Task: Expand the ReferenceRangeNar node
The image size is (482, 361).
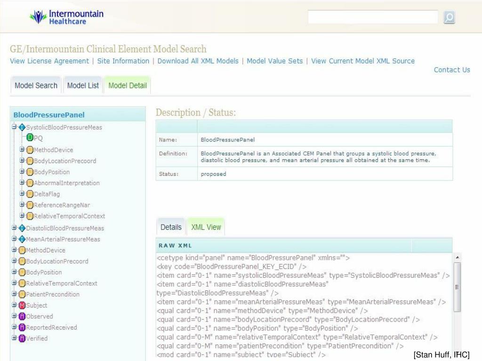Action: [x=22, y=204]
